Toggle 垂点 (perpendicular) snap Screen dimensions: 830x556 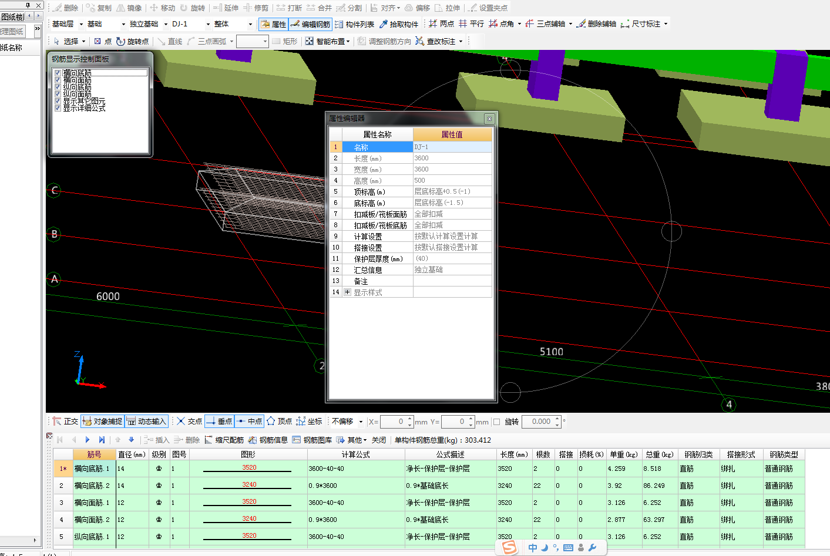tap(220, 422)
